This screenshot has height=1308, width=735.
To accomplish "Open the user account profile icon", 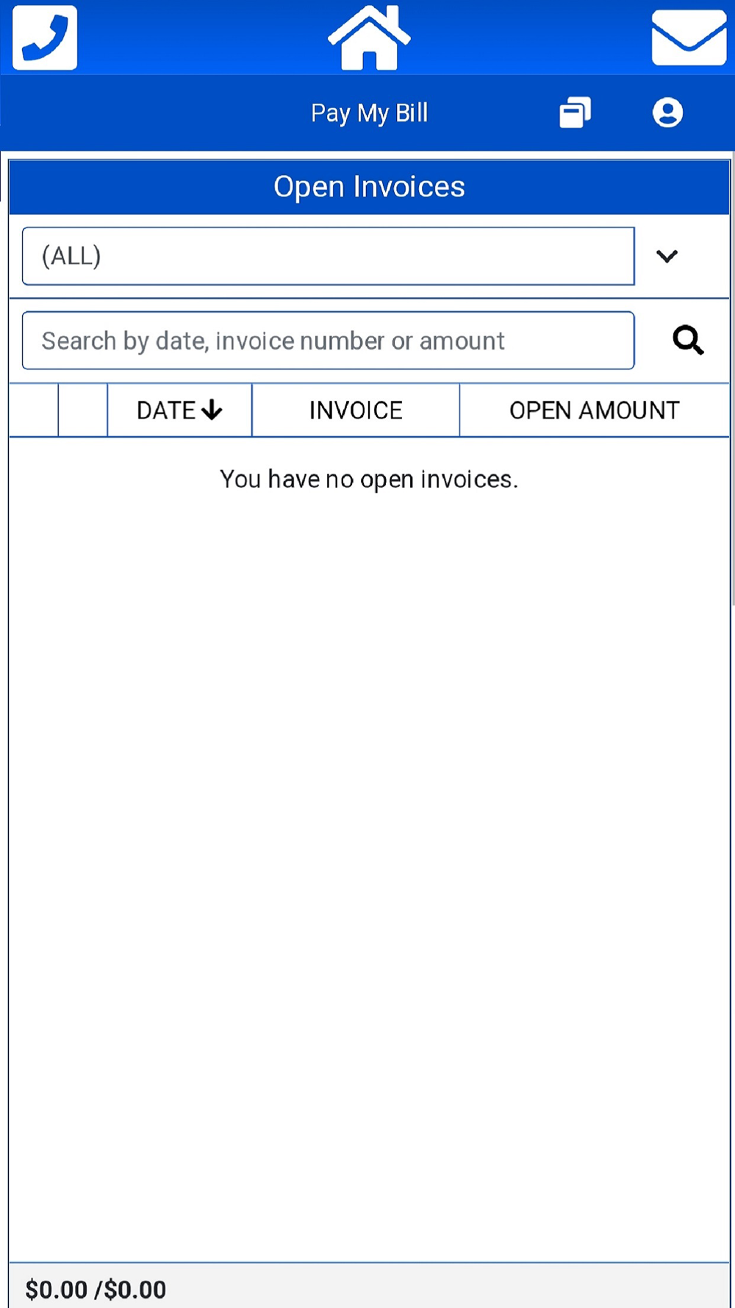I will pyautogui.click(x=667, y=113).
